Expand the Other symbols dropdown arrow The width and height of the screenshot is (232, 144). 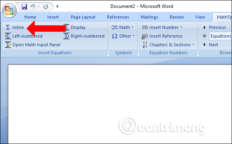coord(134,36)
